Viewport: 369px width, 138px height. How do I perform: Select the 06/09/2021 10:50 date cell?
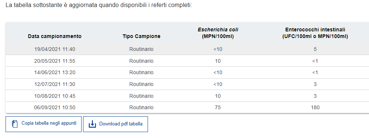(55, 108)
